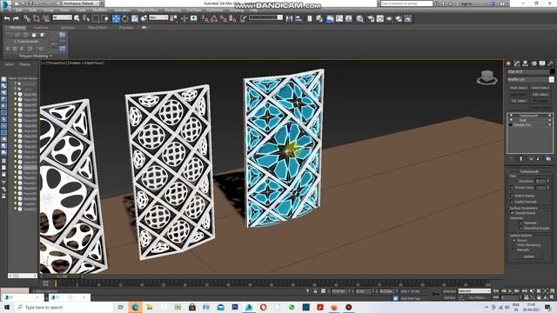This screenshot has width=557, height=313.
Task: Open the Modeling ribbon tab
Action: (x=17, y=27)
